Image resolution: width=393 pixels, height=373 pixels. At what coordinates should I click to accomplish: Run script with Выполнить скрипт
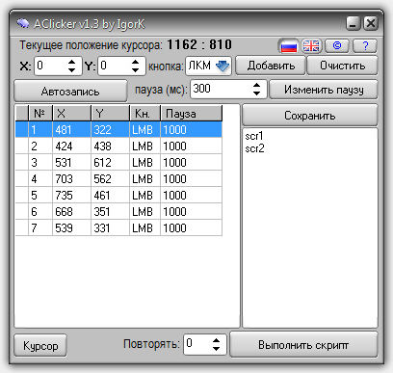pos(303,345)
